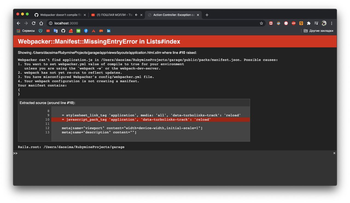
Task: Click the MissingEntryError heading
Action: click(x=99, y=42)
